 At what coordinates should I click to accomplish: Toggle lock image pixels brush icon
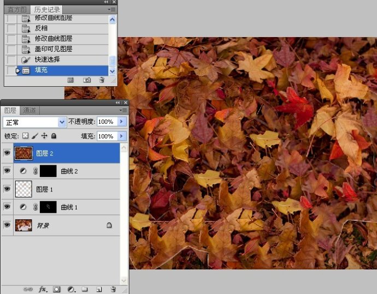34,136
